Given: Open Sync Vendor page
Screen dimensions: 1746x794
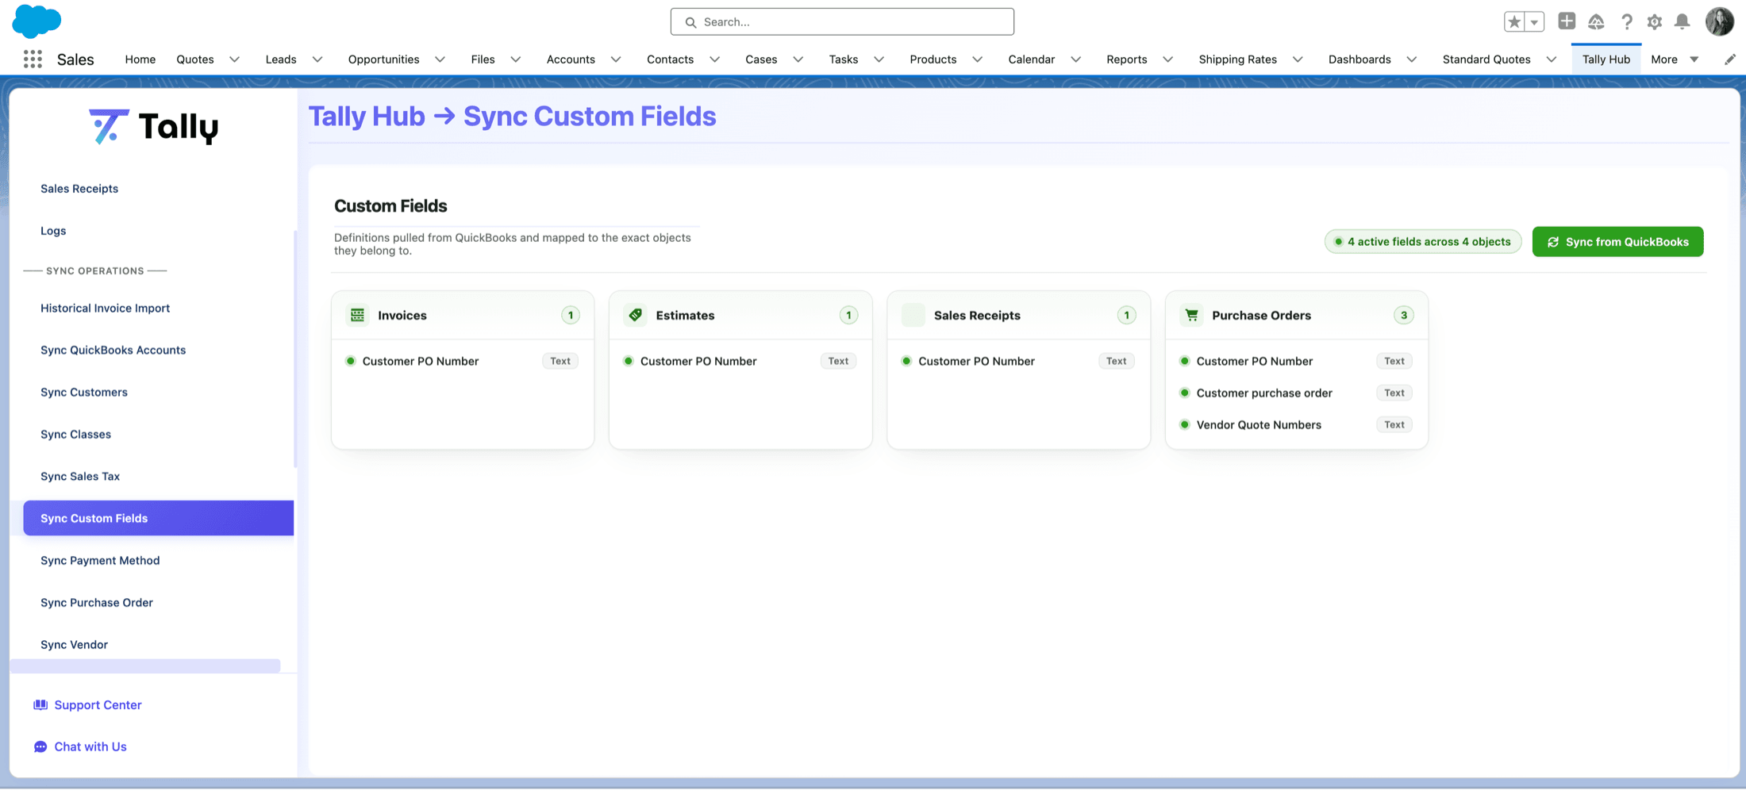Looking at the screenshot, I should (74, 644).
